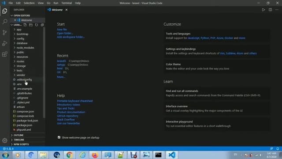Open Manage gear icon in activity bar
Viewport: 282px width, 159px height.
pos(5,140)
